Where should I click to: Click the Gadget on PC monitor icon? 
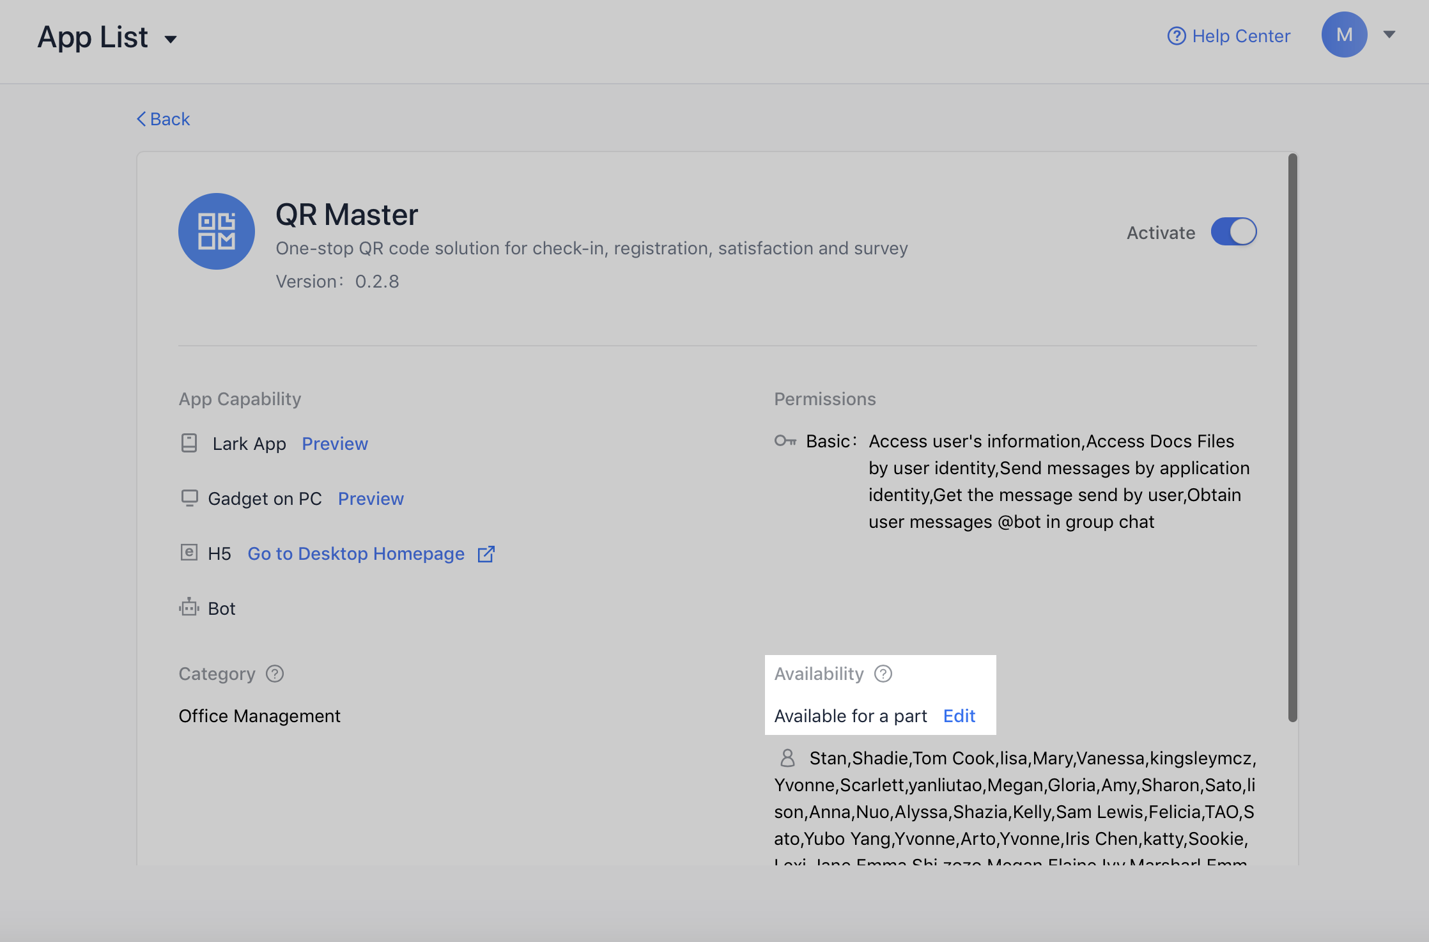[x=189, y=498]
